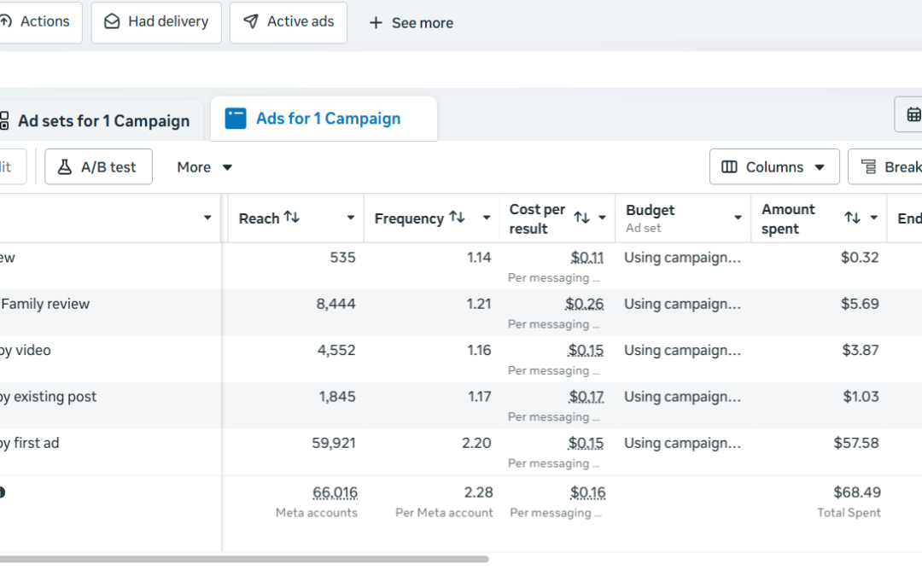Image resolution: width=922 pixels, height=576 pixels.
Task: Switch to Ad sets for 1 Campaign tab
Action: pos(100,120)
